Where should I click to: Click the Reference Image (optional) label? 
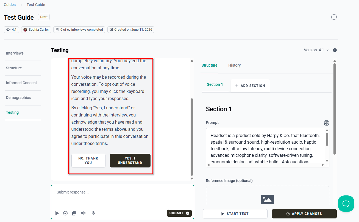pos(229,181)
